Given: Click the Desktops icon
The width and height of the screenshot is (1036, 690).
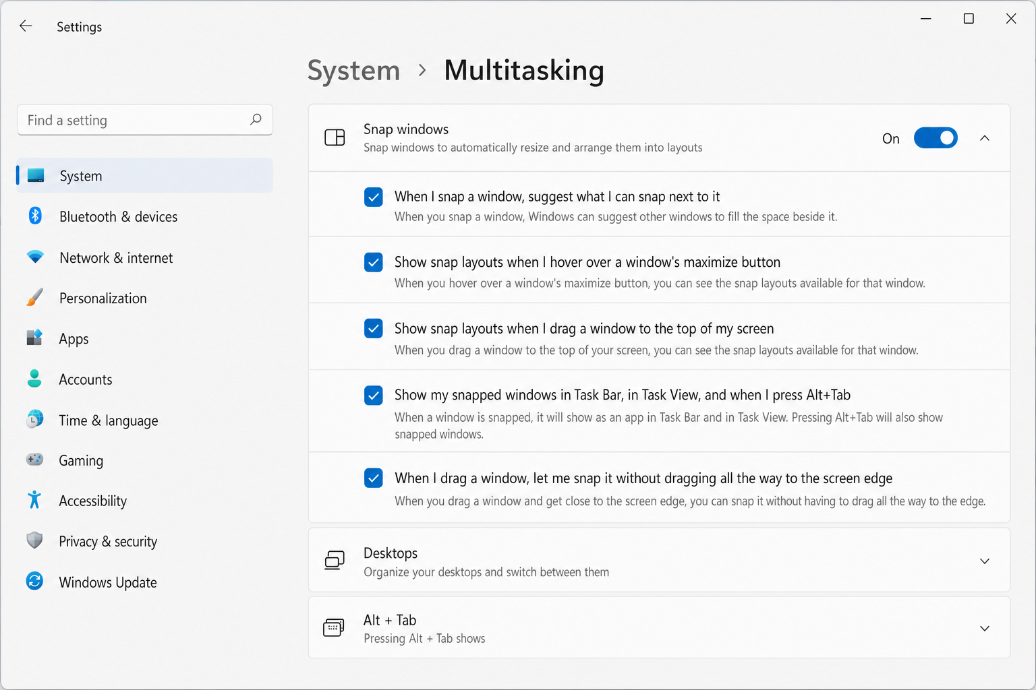Looking at the screenshot, I should point(335,561).
